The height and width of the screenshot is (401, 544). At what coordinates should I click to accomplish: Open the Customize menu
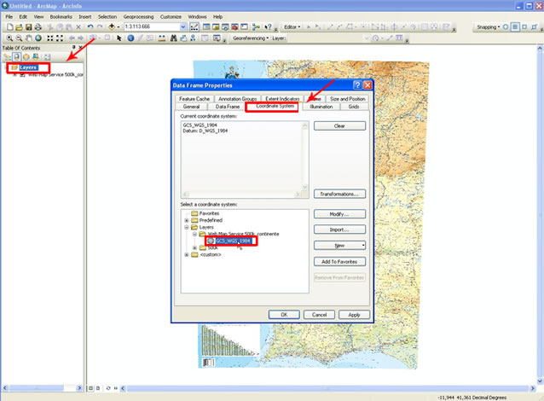pyautogui.click(x=171, y=17)
